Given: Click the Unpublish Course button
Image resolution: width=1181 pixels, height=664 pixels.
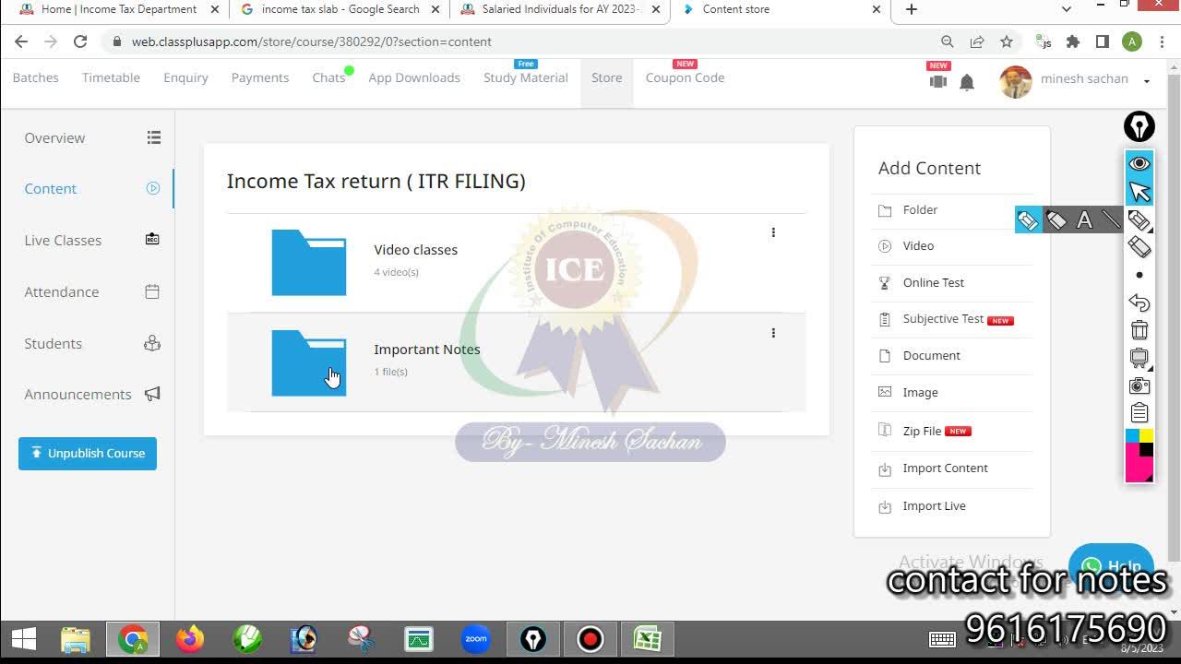Looking at the screenshot, I should [x=88, y=454].
